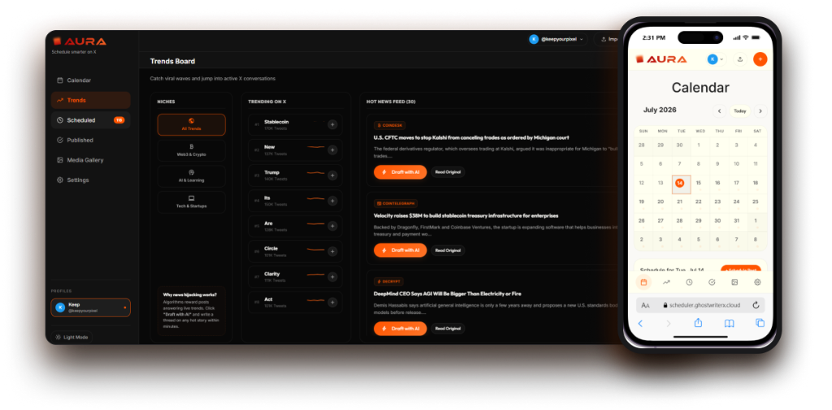
Task: Tap the Safari share icon on phone
Action: [x=698, y=322]
